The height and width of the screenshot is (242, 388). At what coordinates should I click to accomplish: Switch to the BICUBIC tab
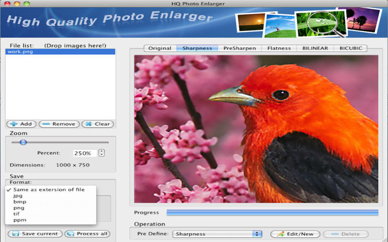coord(351,48)
